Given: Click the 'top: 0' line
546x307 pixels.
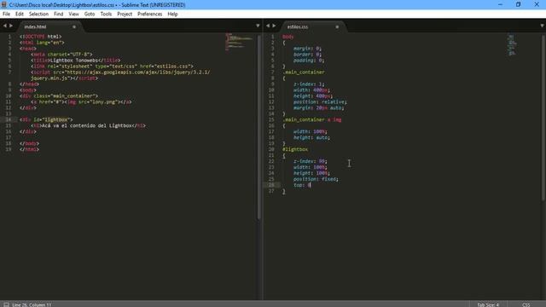Looking at the screenshot, I should [302, 185].
